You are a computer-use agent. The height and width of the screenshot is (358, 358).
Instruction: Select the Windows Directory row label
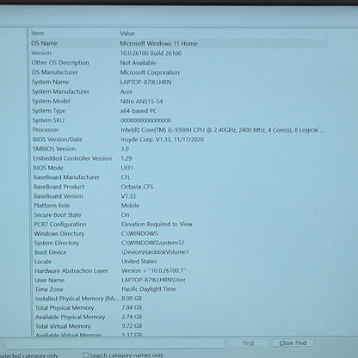[x=59, y=234]
